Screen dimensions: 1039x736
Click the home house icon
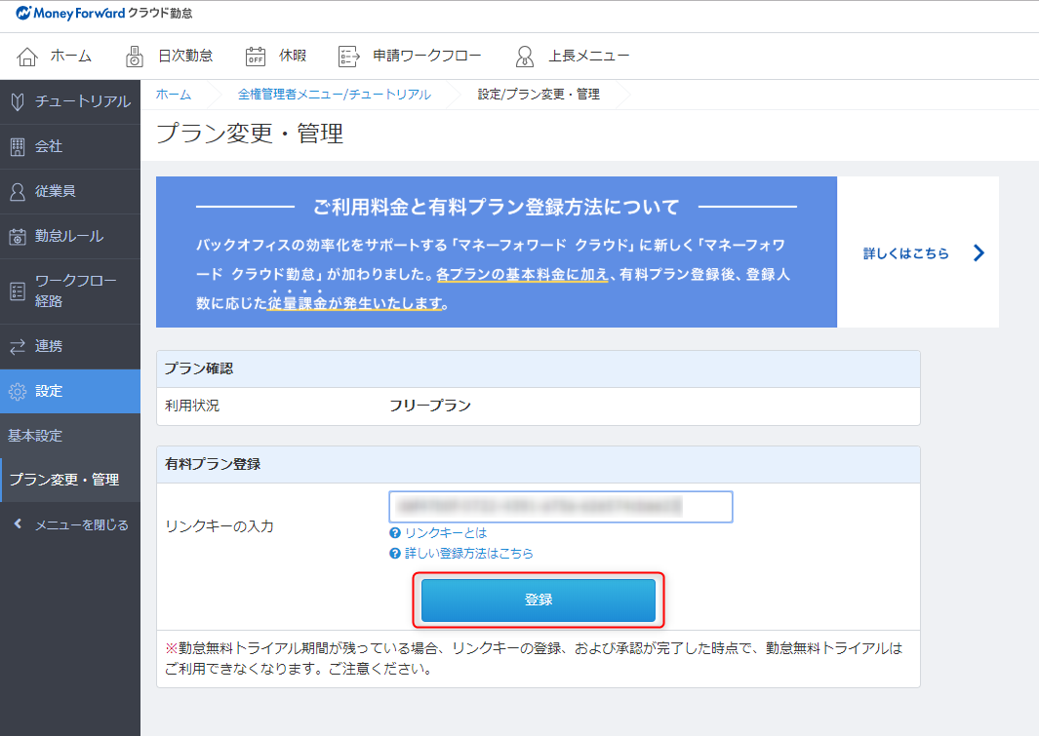(x=27, y=57)
